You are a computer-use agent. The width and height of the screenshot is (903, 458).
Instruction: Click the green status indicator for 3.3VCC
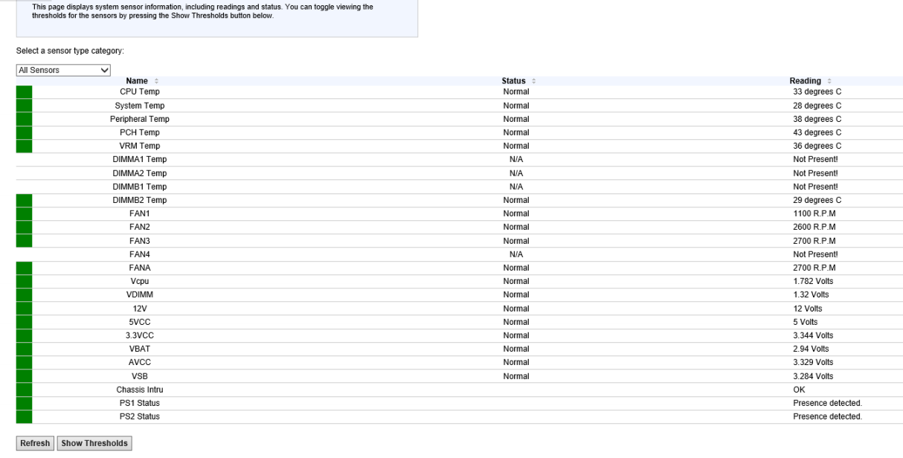click(x=25, y=335)
